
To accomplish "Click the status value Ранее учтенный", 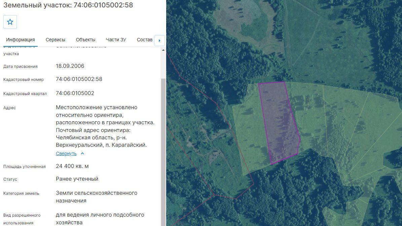I will 77,179.
